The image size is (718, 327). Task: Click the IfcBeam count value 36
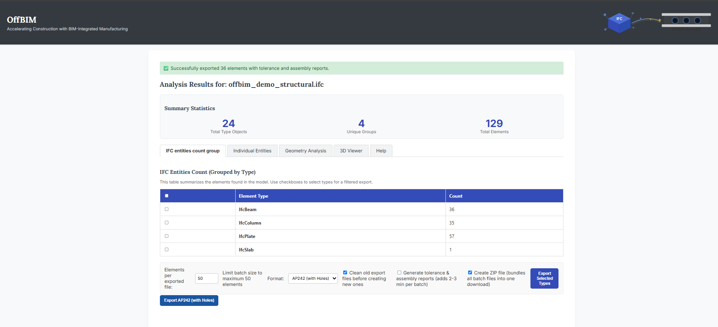pyautogui.click(x=452, y=210)
